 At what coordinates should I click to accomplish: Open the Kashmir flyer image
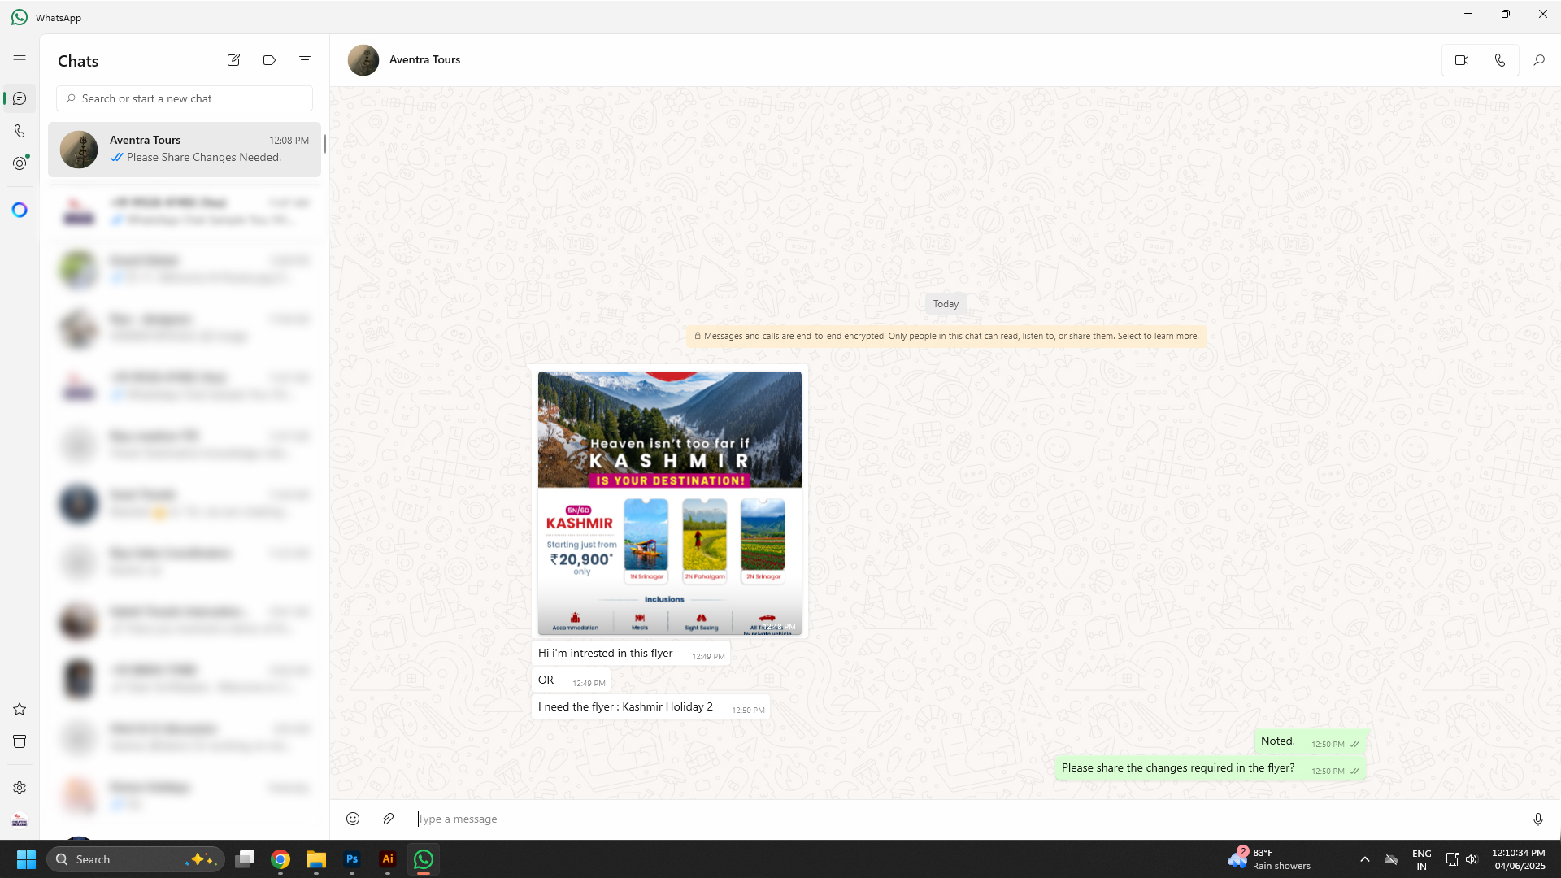click(x=670, y=503)
